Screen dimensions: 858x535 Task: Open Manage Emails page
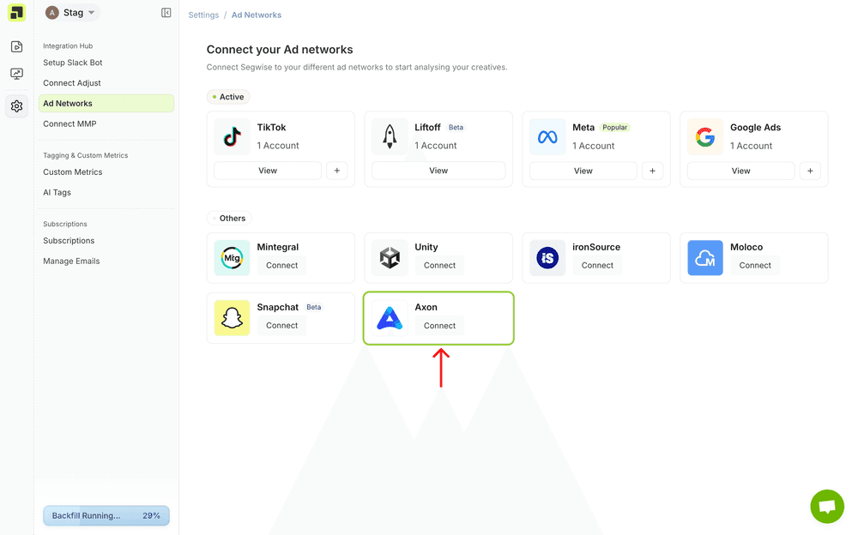click(x=72, y=261)
